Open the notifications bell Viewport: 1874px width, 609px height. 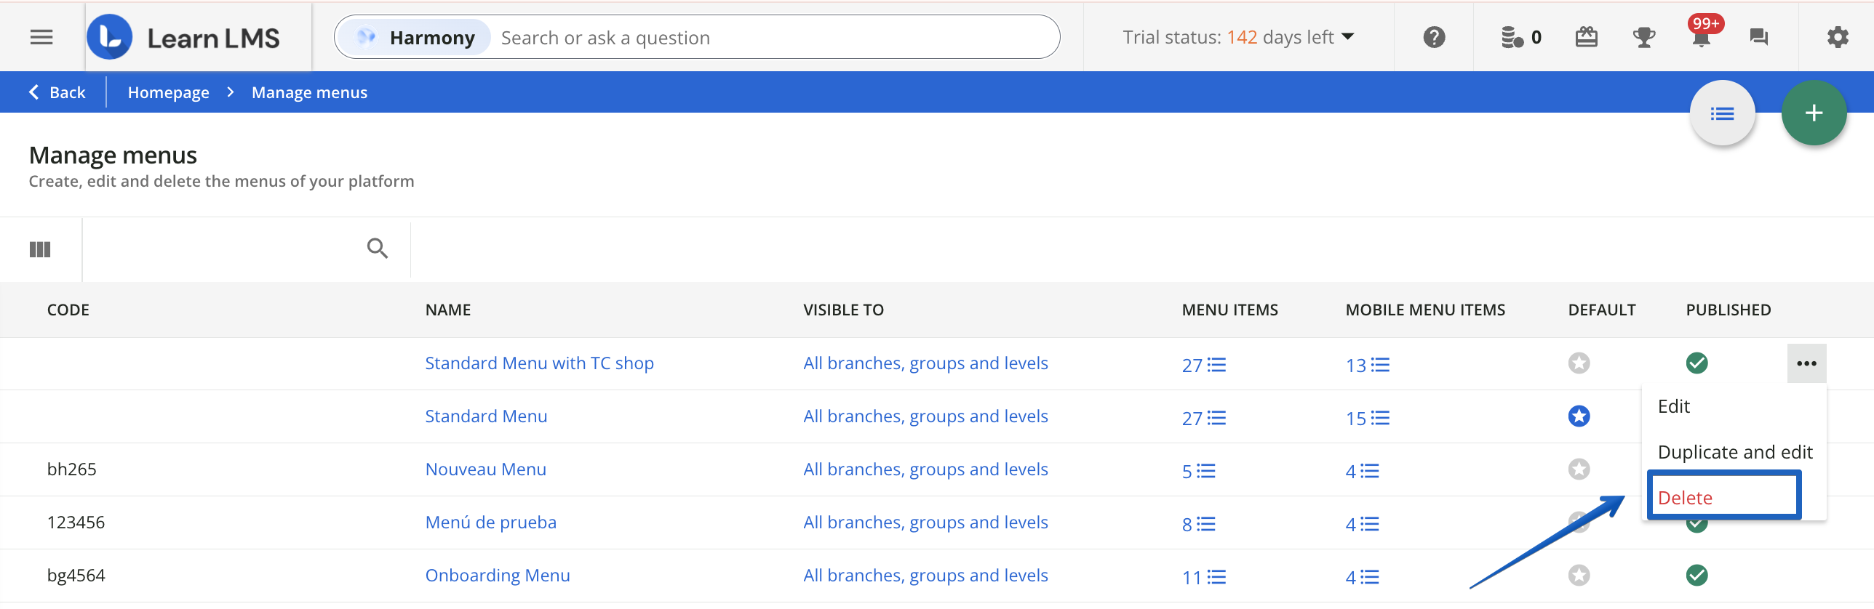tap(1701, 37)
